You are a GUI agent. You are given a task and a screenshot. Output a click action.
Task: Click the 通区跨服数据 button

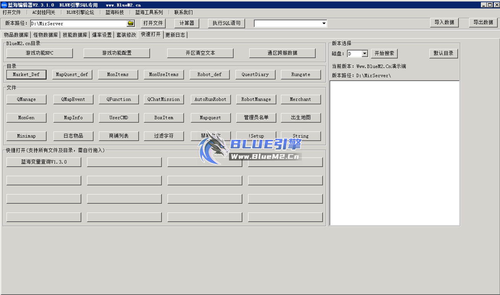click(282, 53)
